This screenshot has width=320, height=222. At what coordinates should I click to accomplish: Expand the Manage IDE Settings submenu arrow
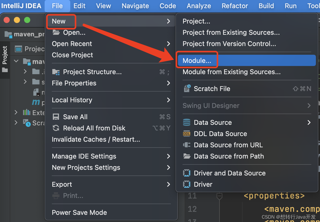[168, 156]
